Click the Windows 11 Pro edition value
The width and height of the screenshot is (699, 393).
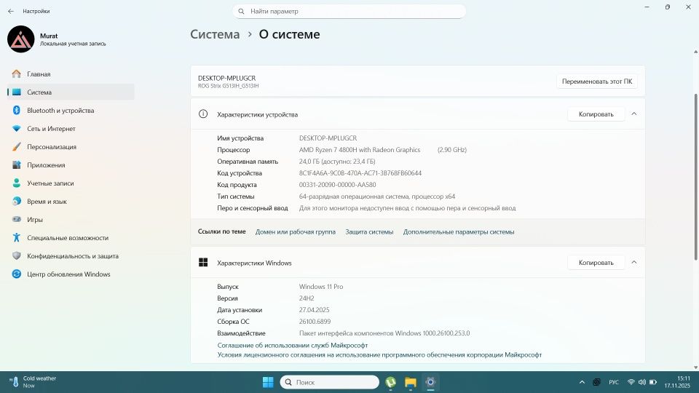321,287
